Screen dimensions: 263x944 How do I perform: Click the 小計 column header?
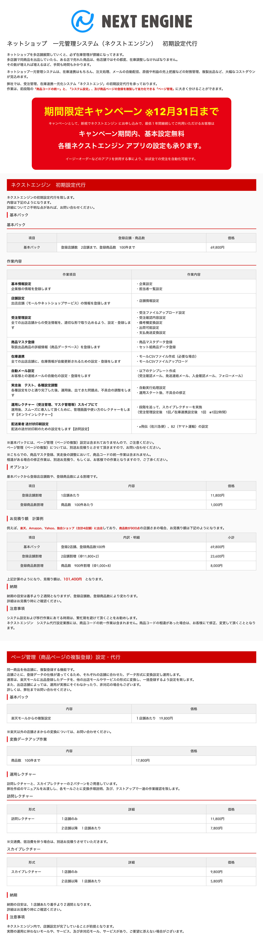(231, 537)
